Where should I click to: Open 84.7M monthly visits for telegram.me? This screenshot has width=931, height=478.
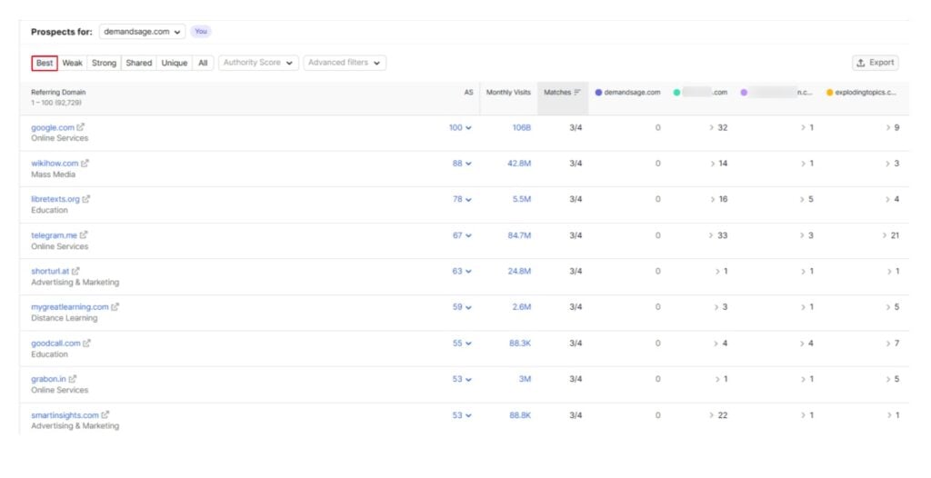point(519,235)
